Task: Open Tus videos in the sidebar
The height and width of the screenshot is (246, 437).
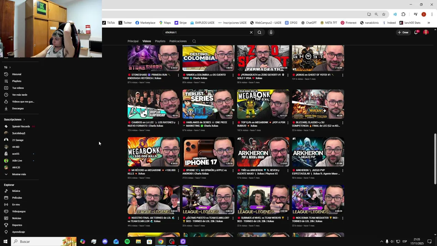Action: pyautogui.click(x=18, y=88)
